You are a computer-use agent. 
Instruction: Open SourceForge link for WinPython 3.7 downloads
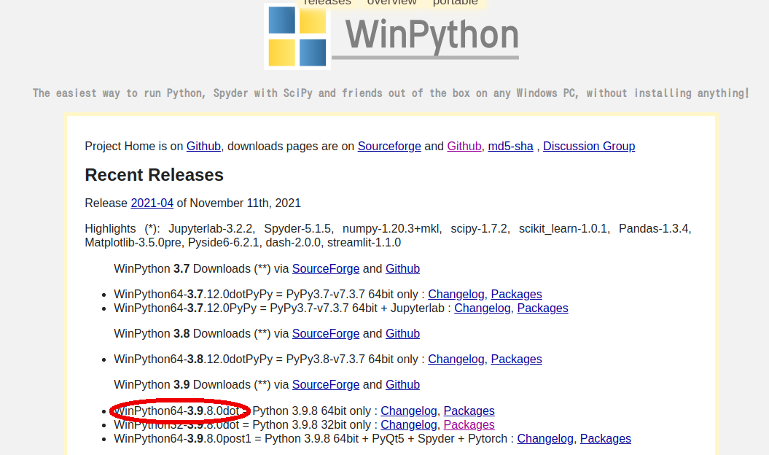point(326,268)
